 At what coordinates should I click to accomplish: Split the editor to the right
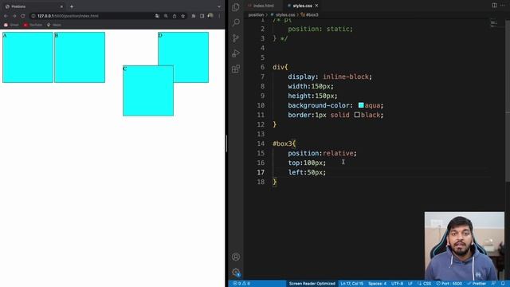494,6
